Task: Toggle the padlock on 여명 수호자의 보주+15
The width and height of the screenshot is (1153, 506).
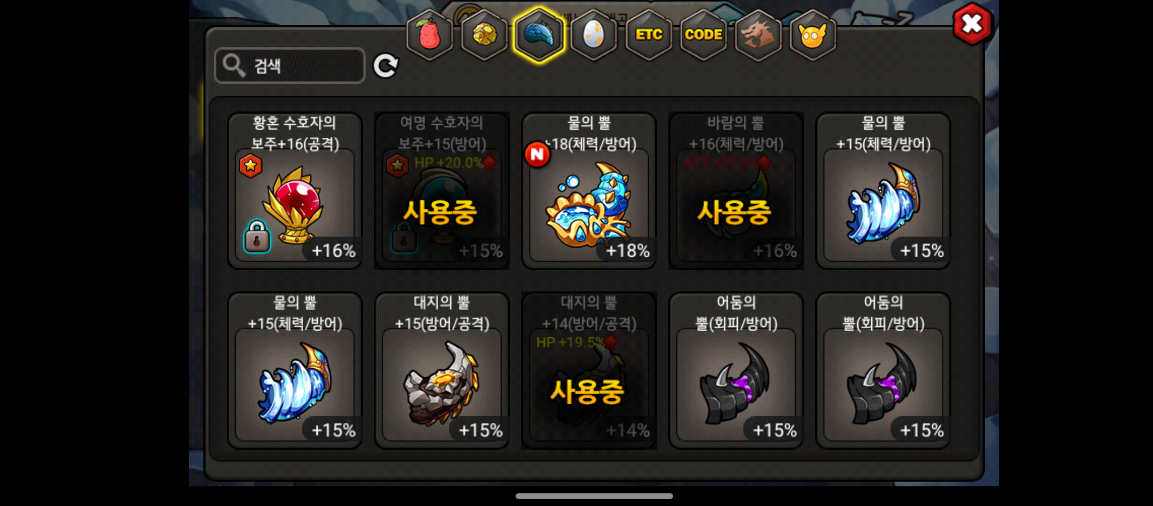Action: 404,237
